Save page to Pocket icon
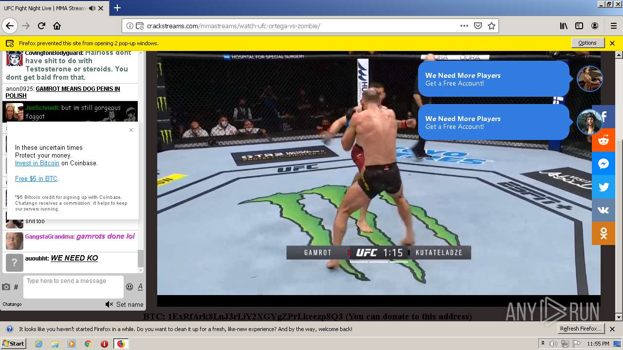623x350 pixels. (x=478, y=26)
